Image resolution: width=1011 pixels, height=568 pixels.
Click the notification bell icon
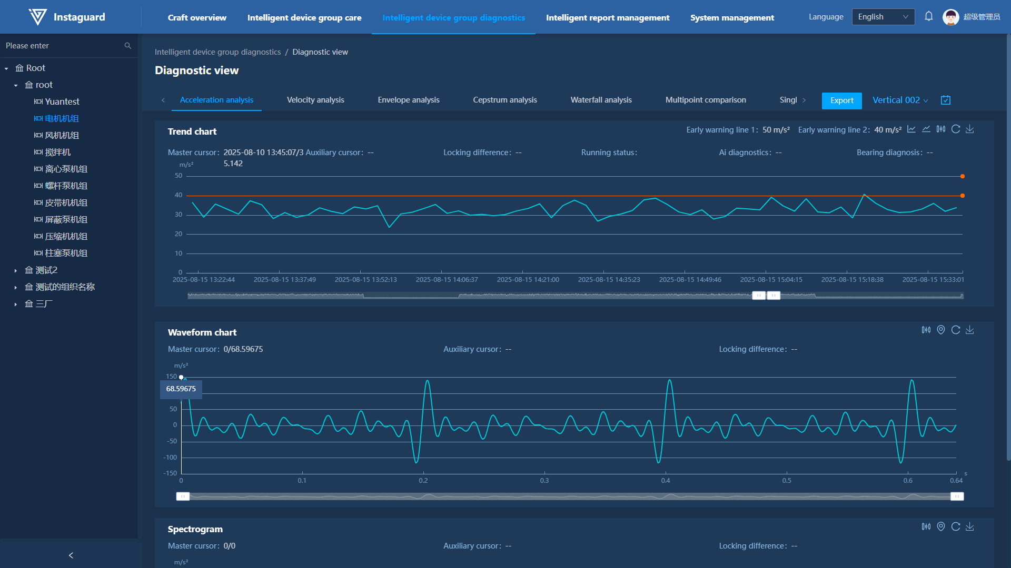coord(929,17)
